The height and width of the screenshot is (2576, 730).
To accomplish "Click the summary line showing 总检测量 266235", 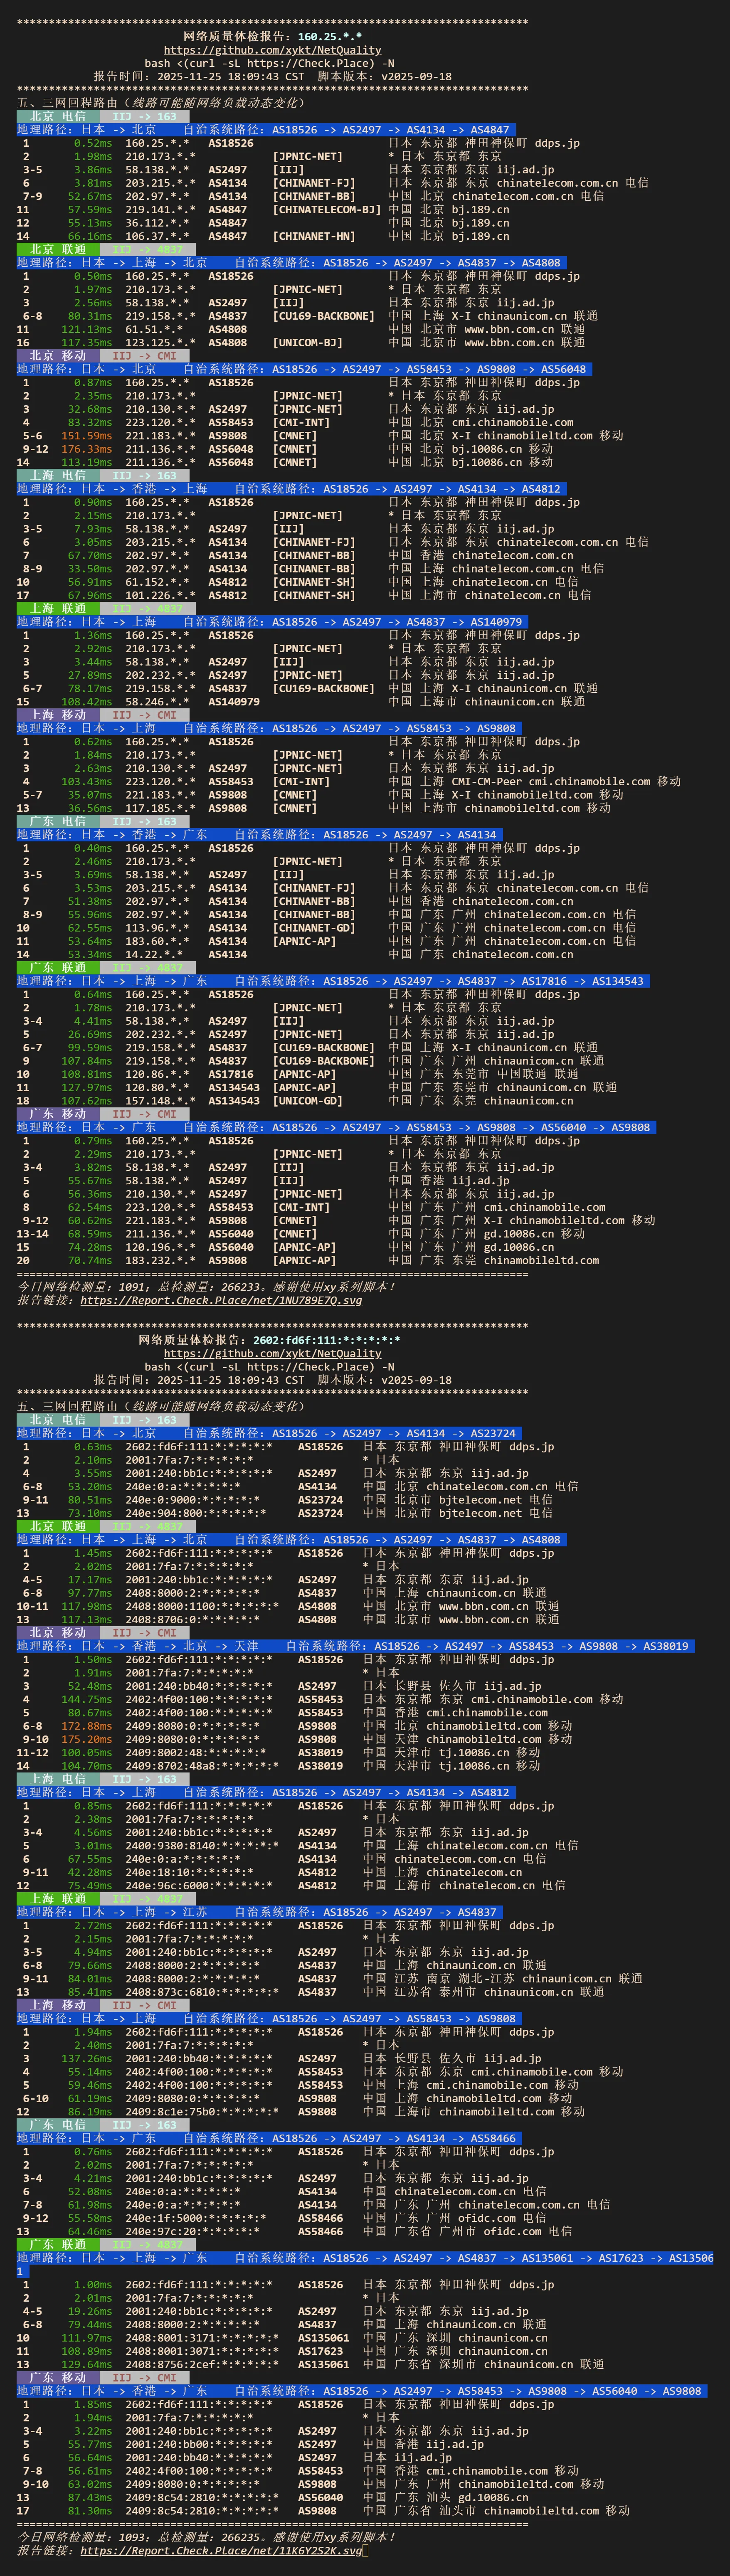I will coord(207,2537).
